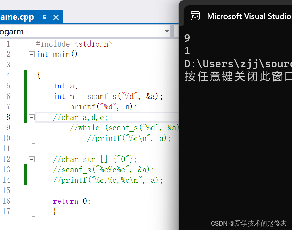Click the D:\Users\zjj path in console
Image resolution: width=292 pixels, height=230 pixels.
(238, 64)
